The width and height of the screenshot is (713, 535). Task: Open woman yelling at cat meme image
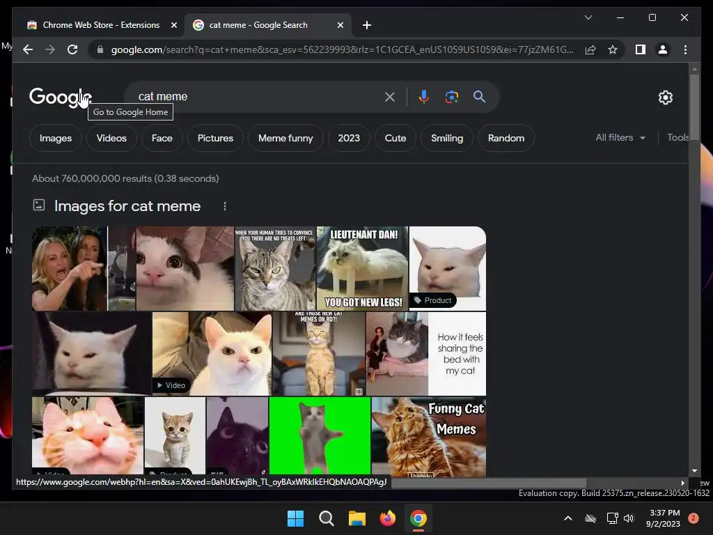pos(84,268)
